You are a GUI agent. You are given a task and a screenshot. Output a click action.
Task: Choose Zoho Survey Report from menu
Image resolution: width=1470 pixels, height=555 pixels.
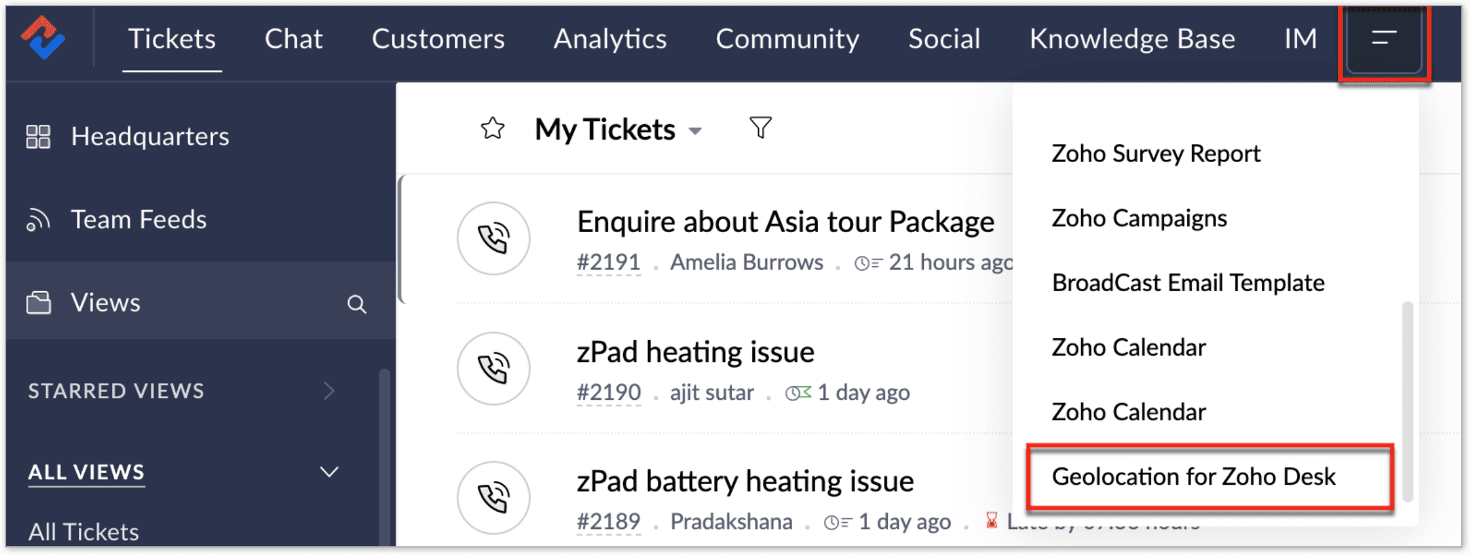[1156, 153]
